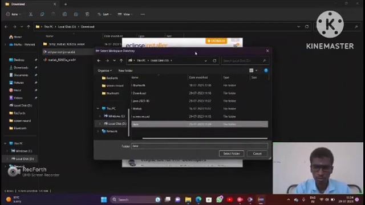The image size is (365, 205).
Task: Open See more options in File Explorer
Action: 143,14
